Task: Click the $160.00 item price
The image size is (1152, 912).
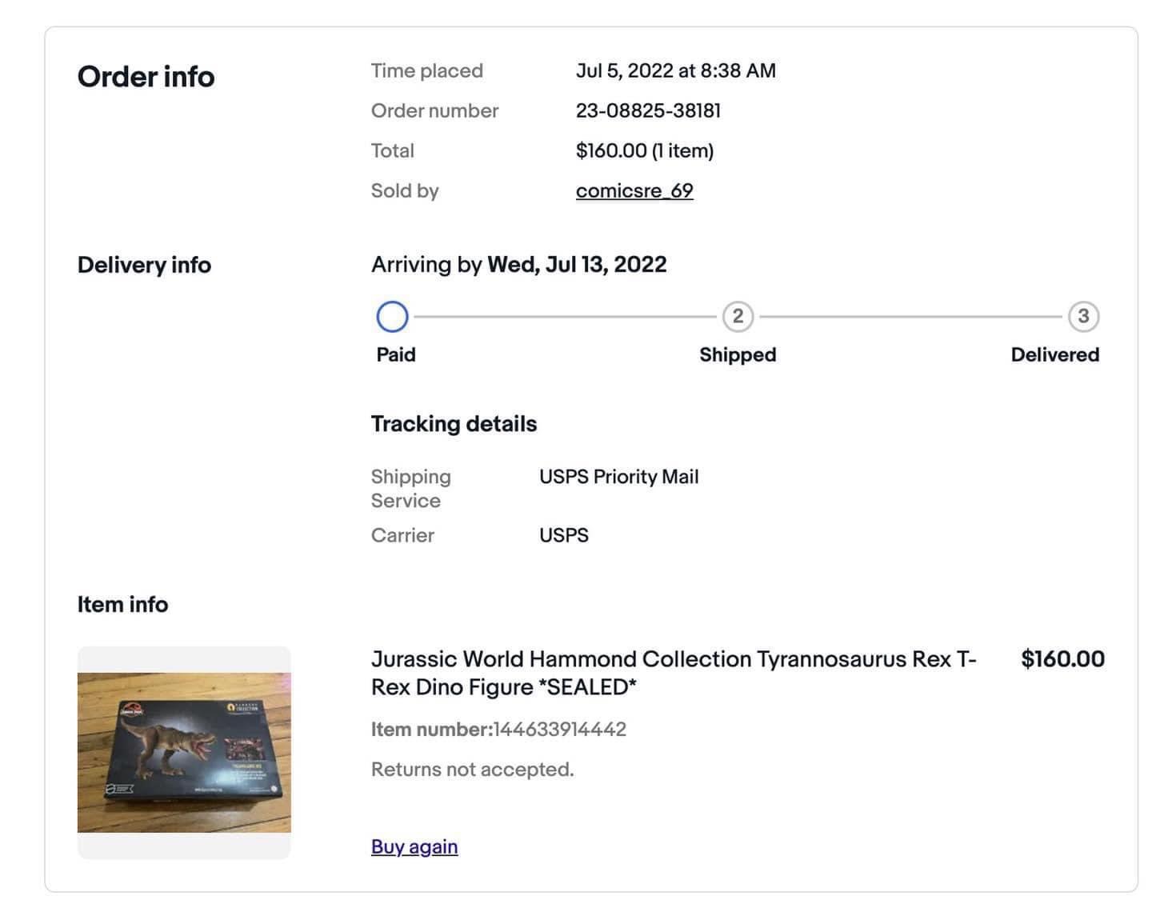Action: coord(1062,659)
